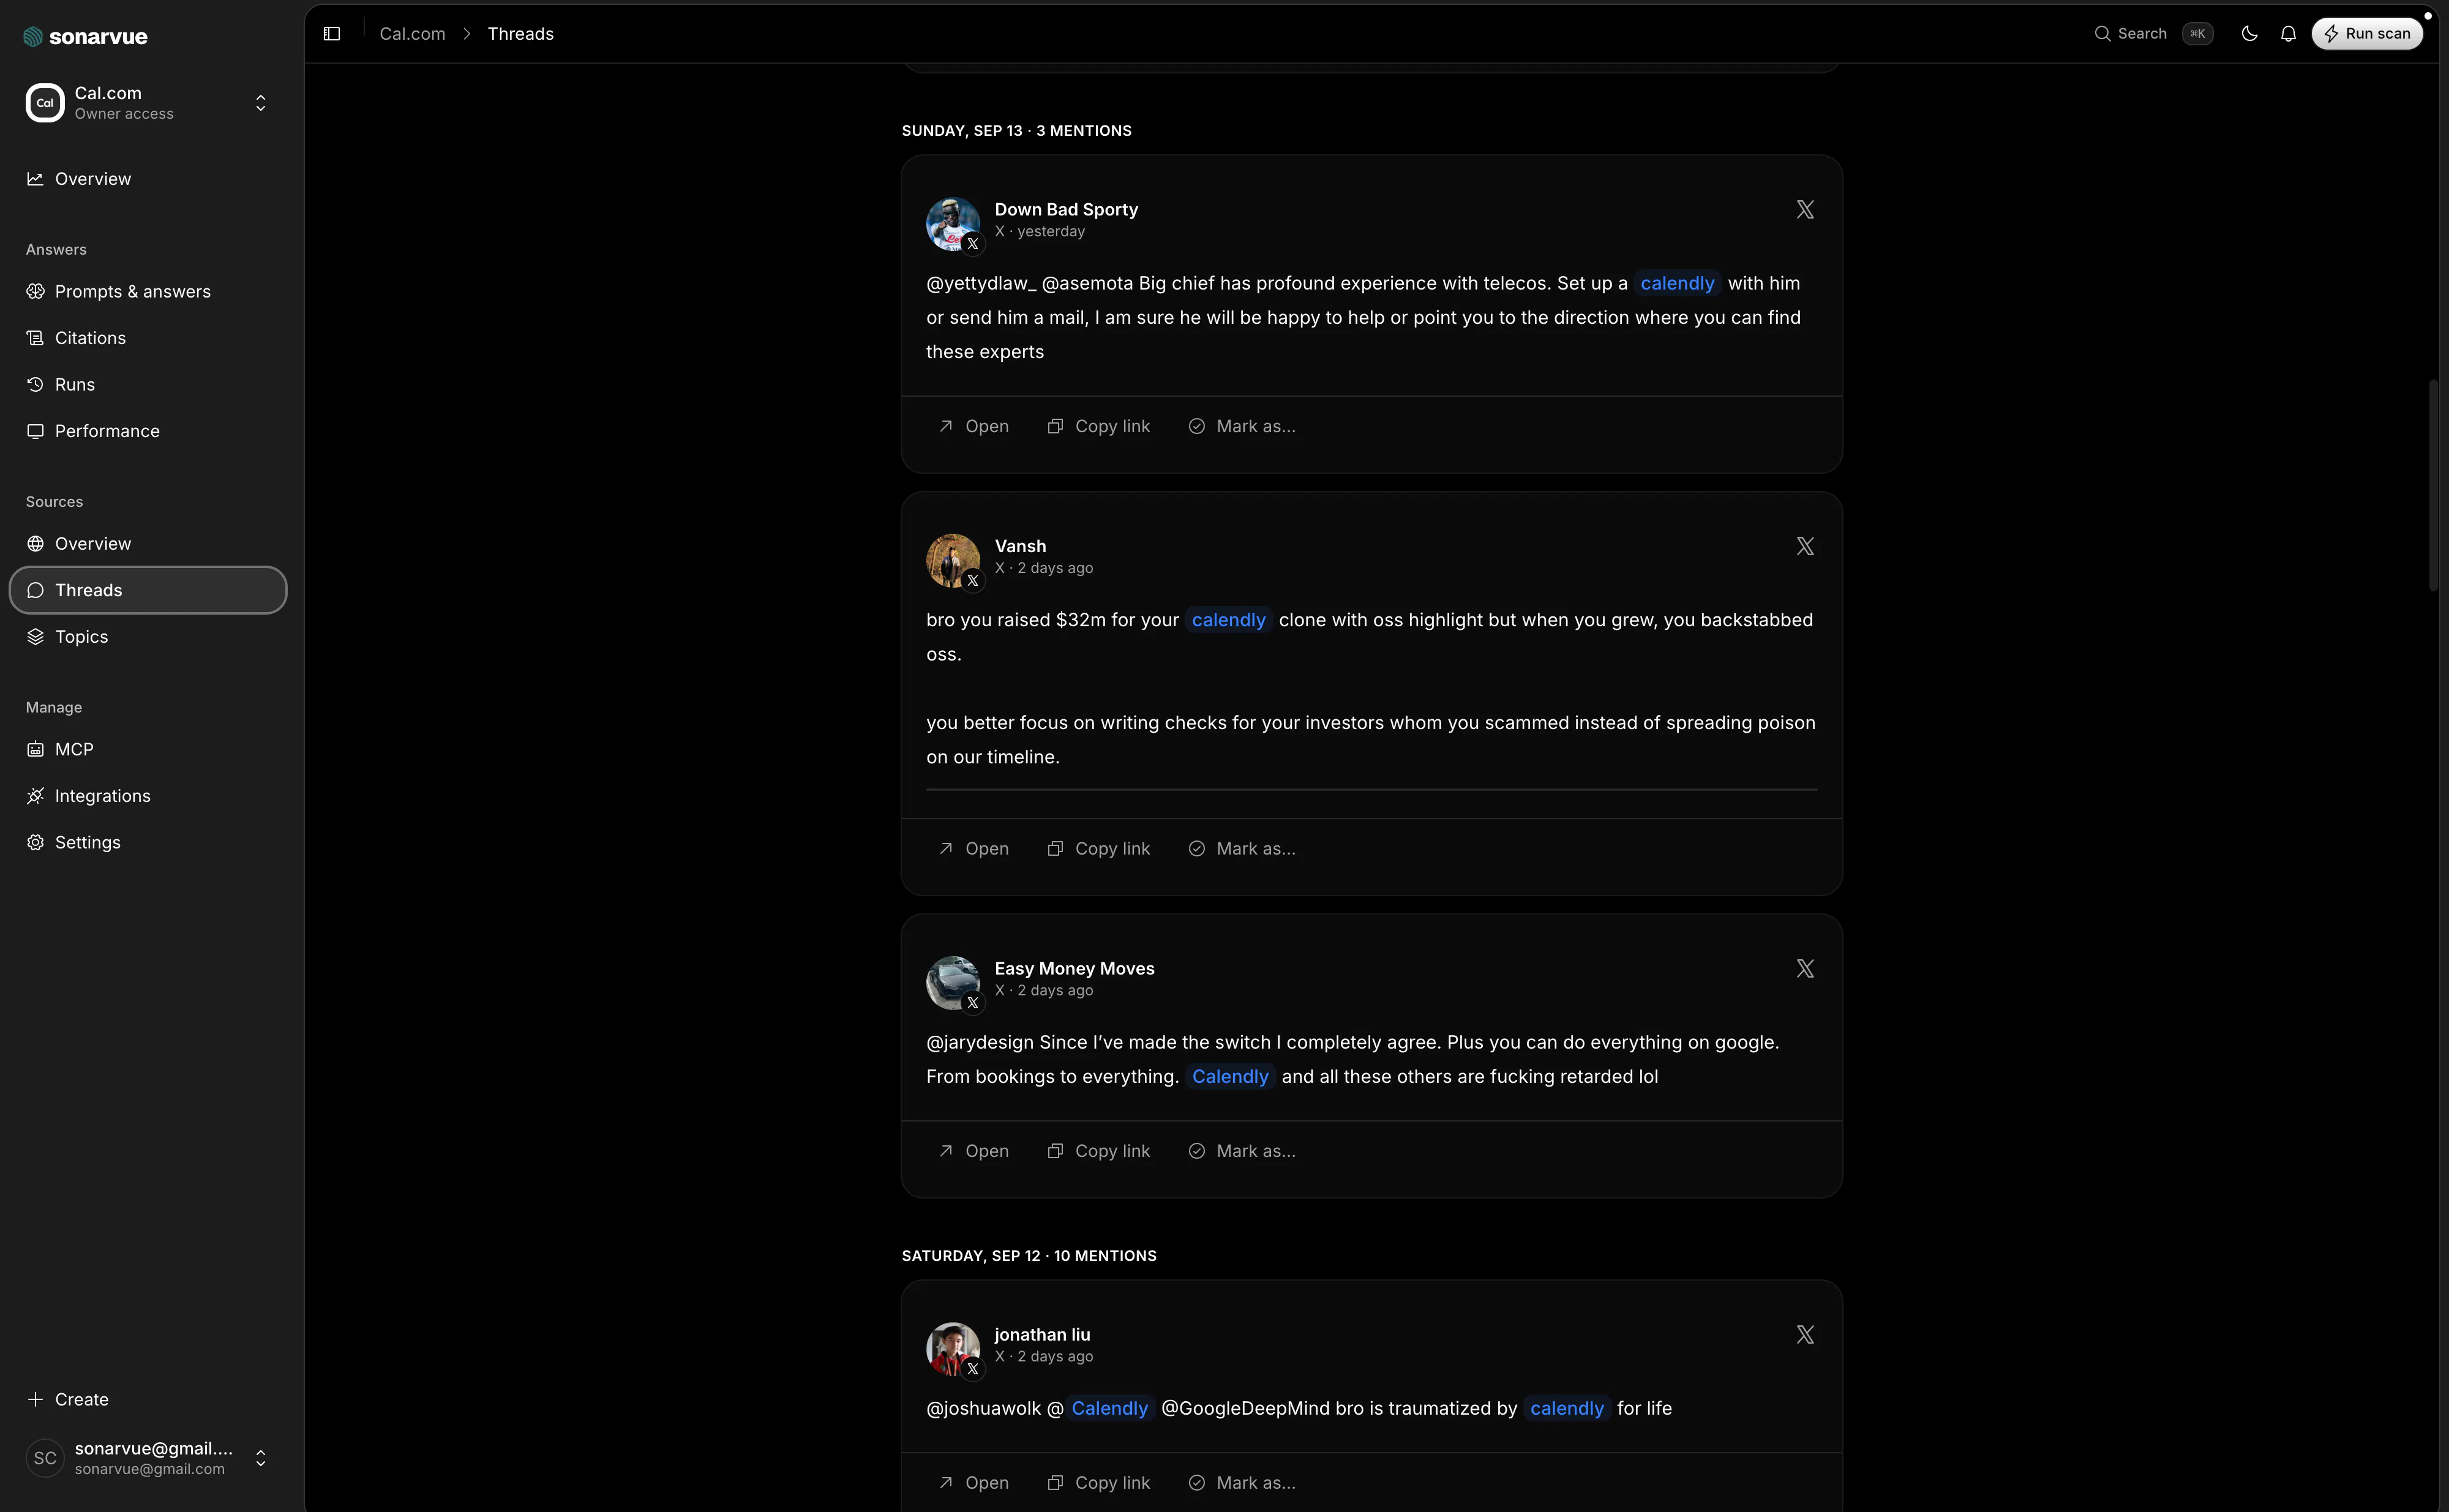Click calendly tag in Down Bad Sporty post

point(1677,283)
